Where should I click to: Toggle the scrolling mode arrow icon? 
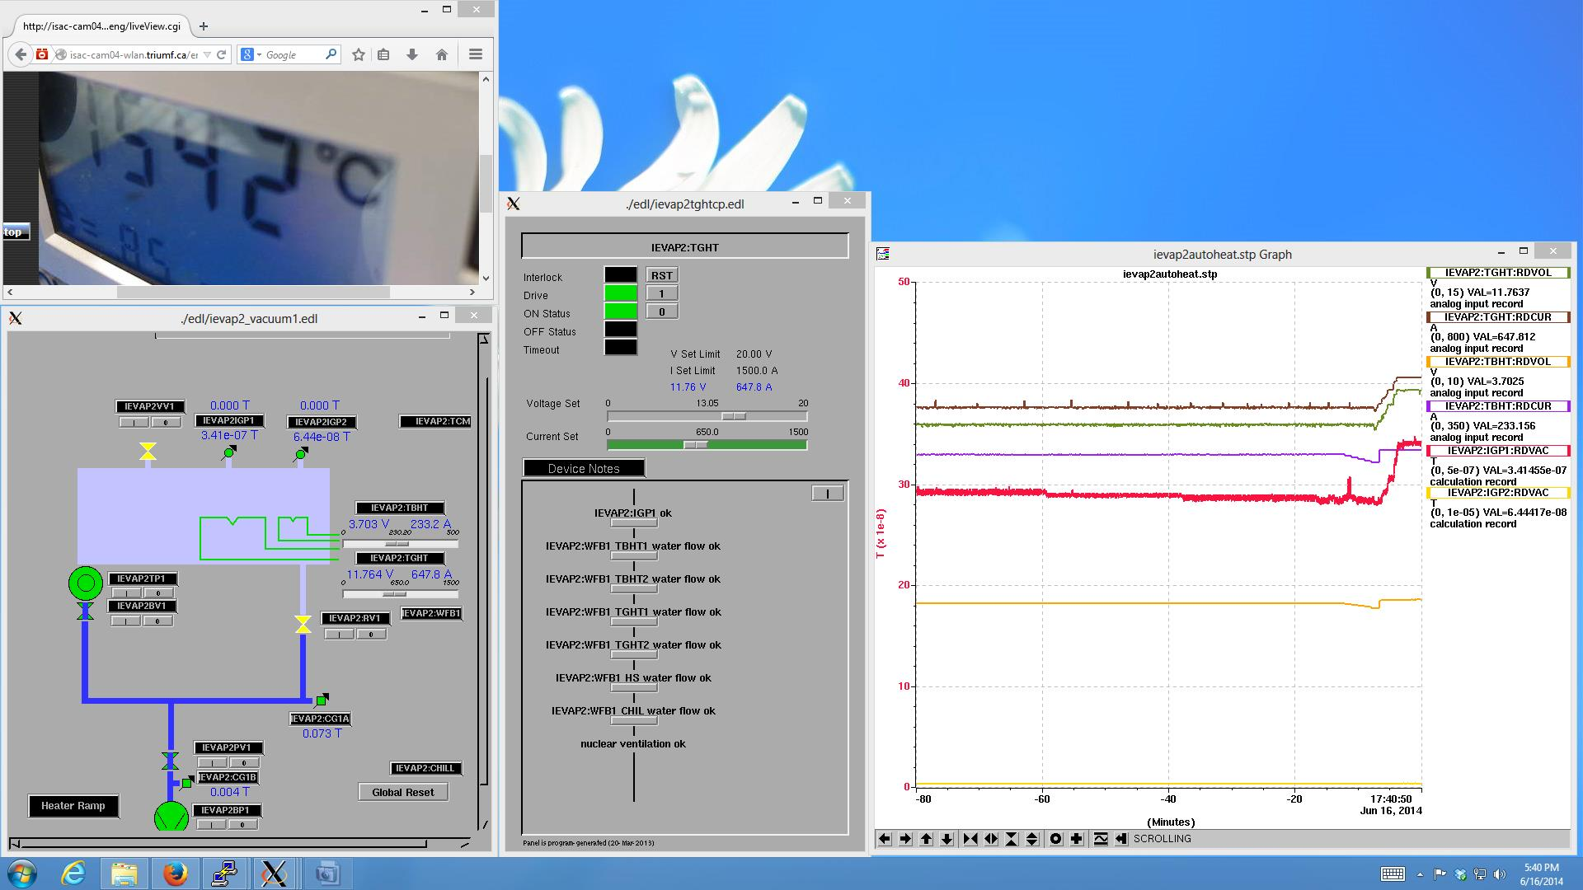(1121, 839)
